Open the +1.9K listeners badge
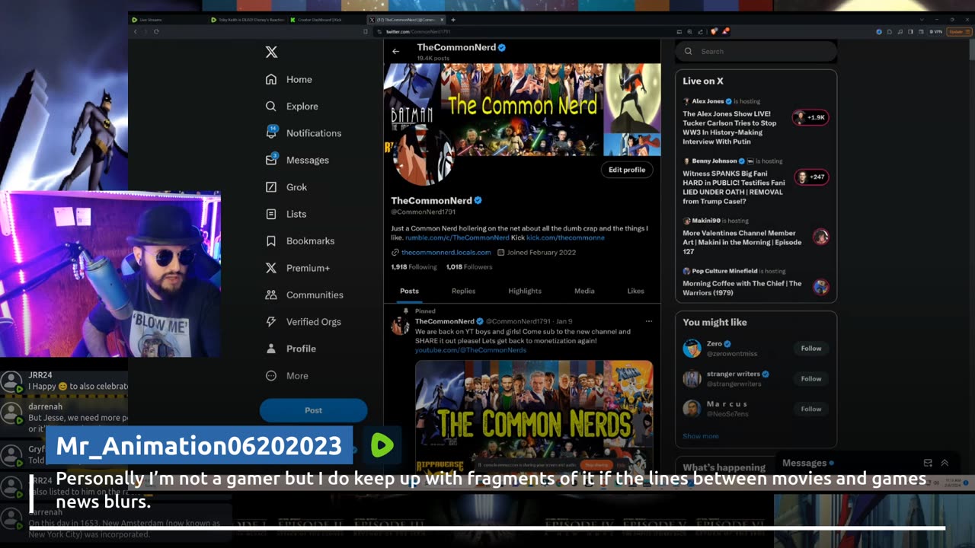975x548 pixels. pyautogui.click(x=810, y=117)
